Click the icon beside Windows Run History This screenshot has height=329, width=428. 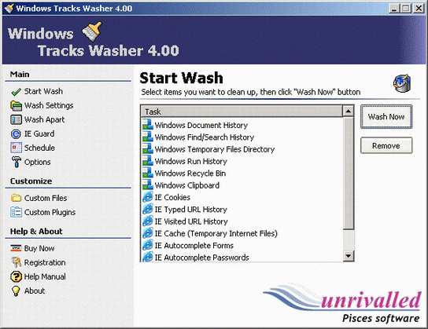click(x=148, y=161)
